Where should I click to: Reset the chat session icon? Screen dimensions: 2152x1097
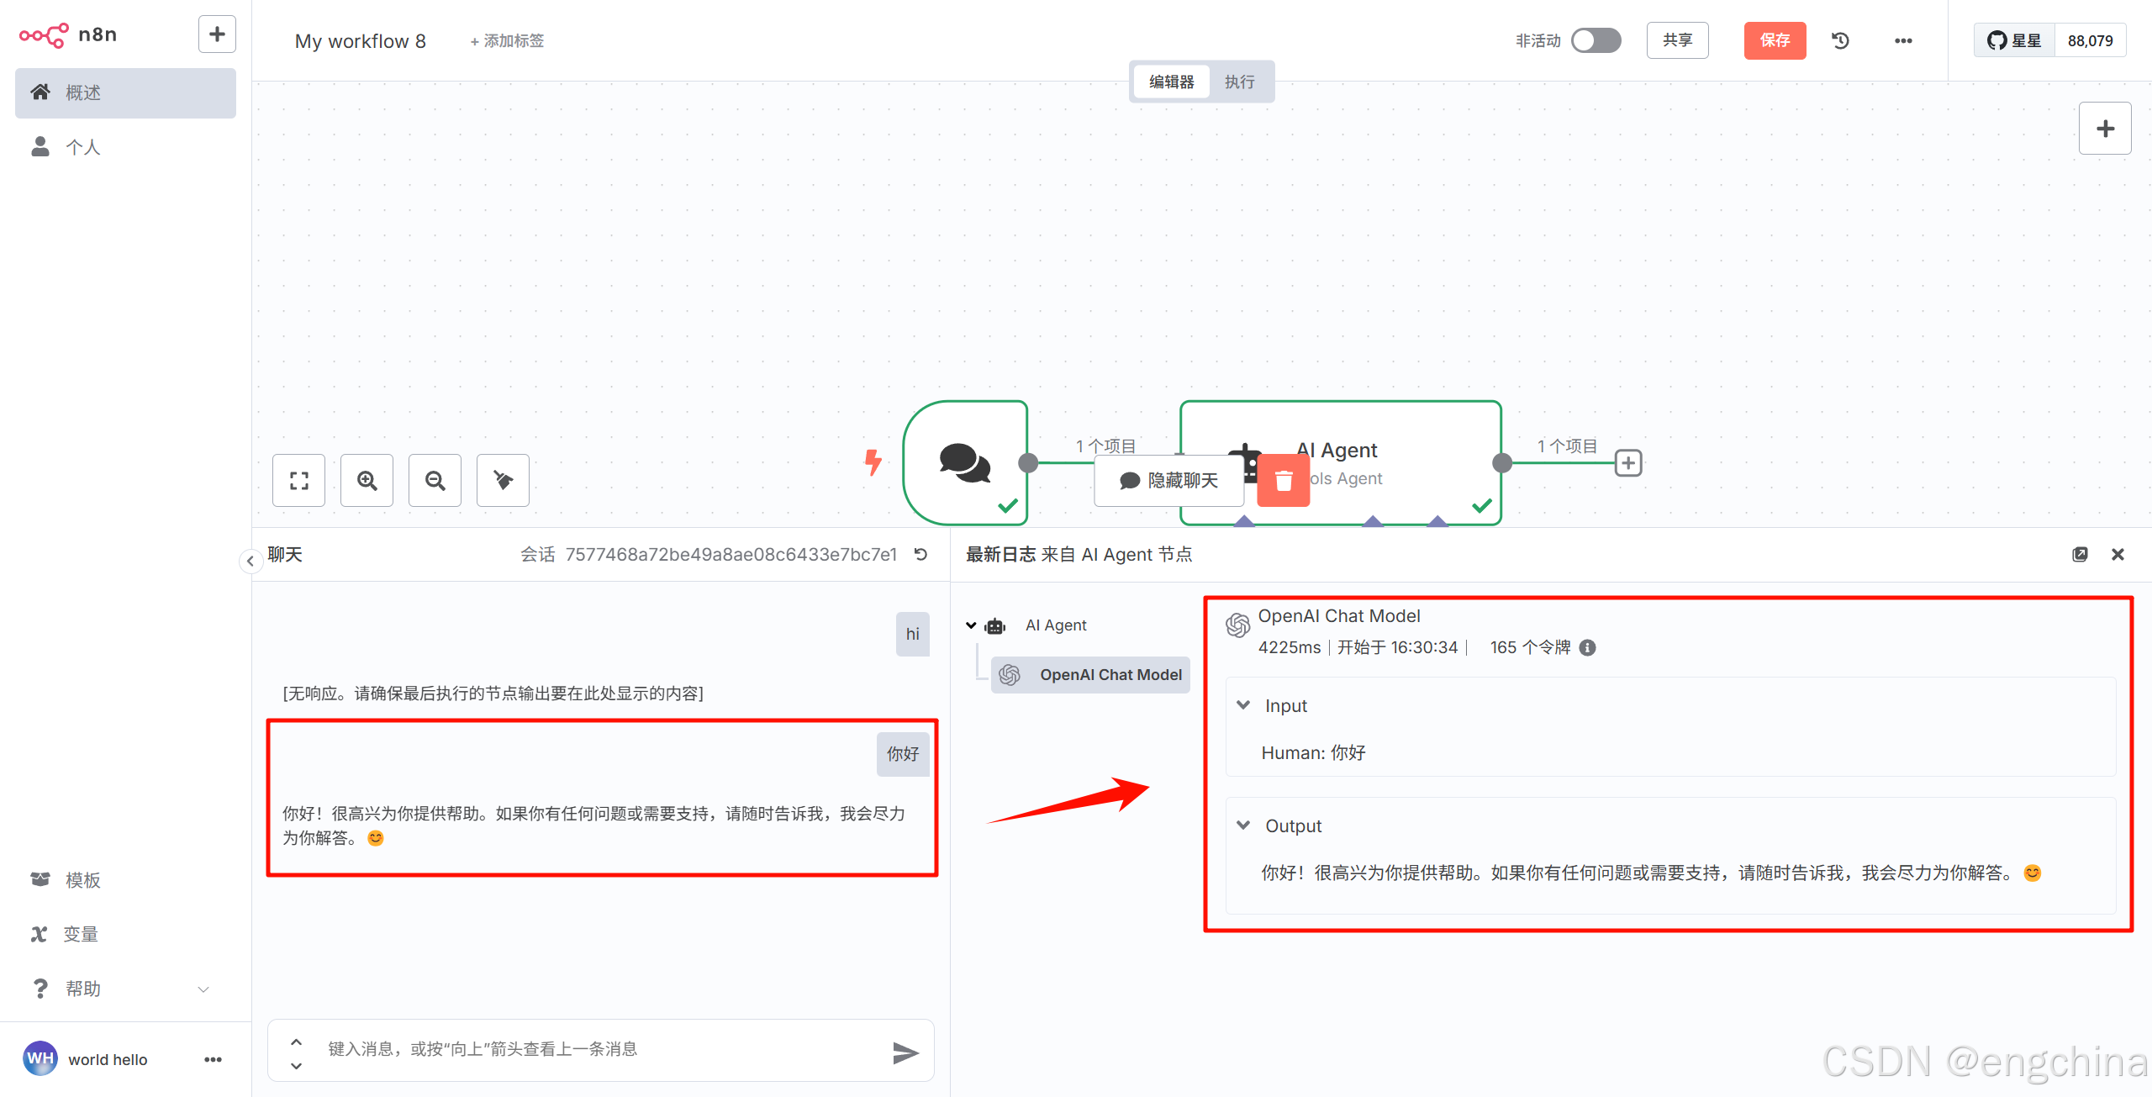click(x=921, y=554)
